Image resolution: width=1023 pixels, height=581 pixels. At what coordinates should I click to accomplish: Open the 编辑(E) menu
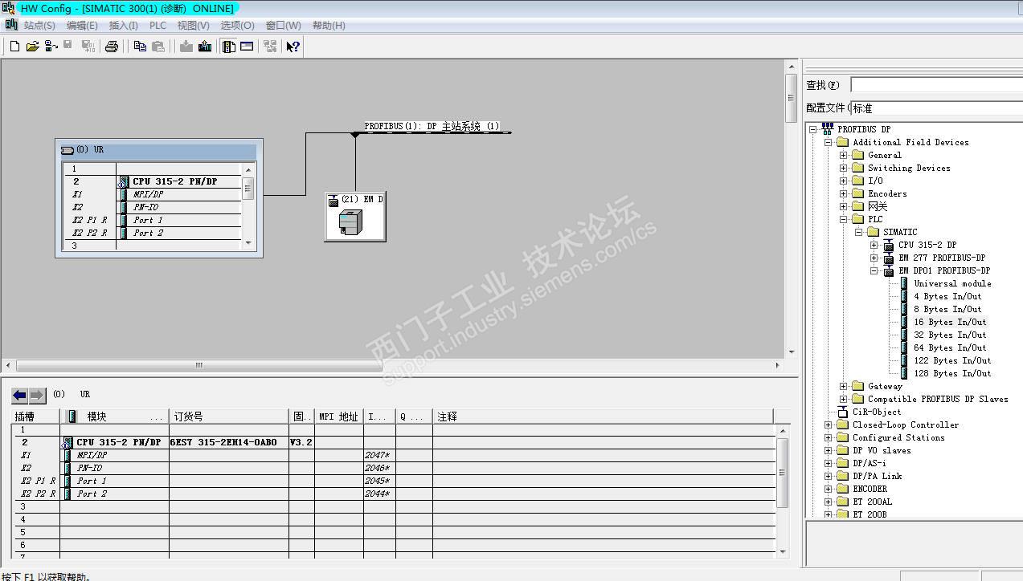[x=82, y=26]
